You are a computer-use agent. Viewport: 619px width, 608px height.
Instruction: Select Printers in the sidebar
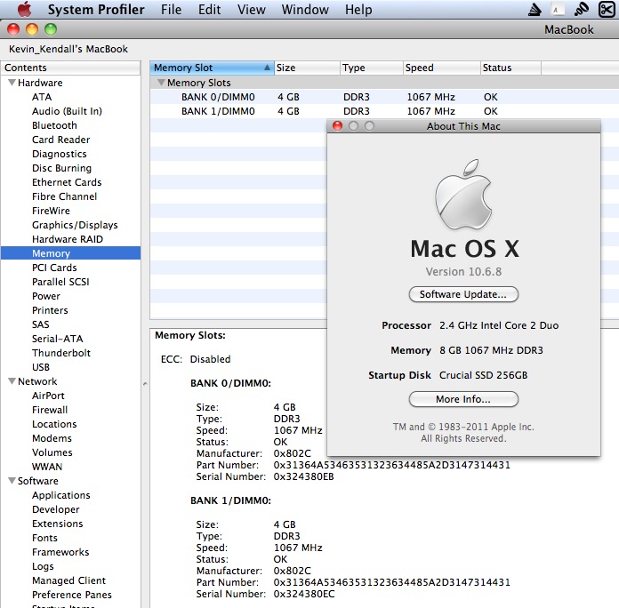(50, 310)
